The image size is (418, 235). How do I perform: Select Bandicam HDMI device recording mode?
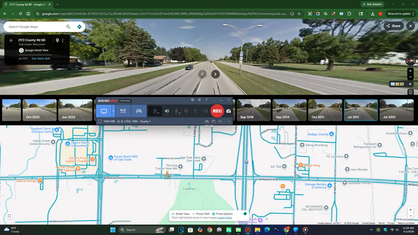tap(123, 111)
